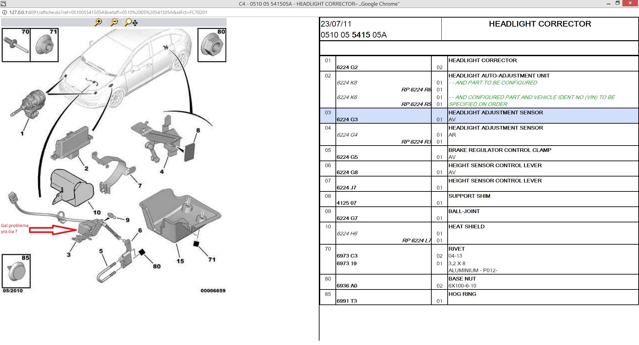639x345 pixels.
Task: Click the address bar URL text
Action: click(108, 12)
